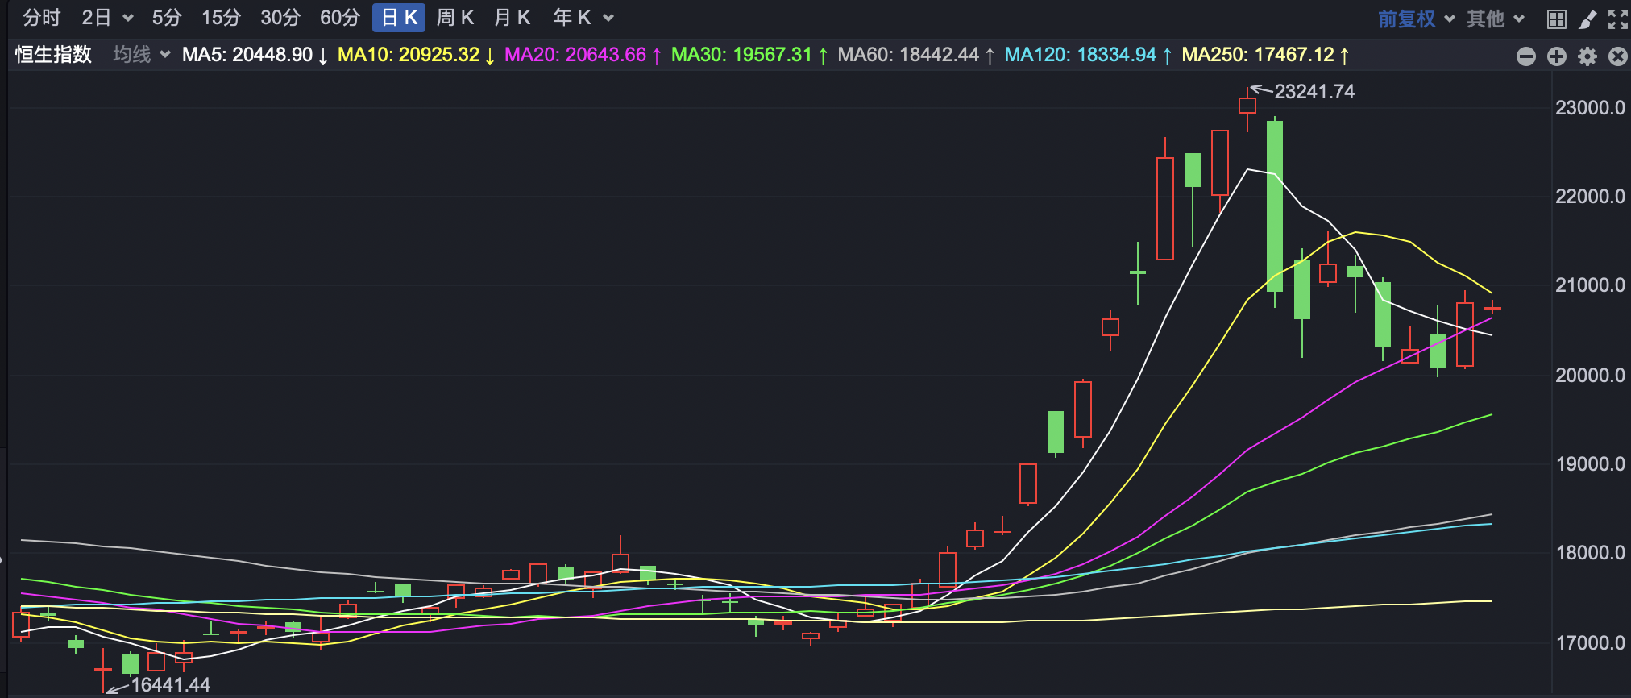The image size is (1631, 698).
Task: Click the 恒生指数 index name
Action: pos(53,55)
